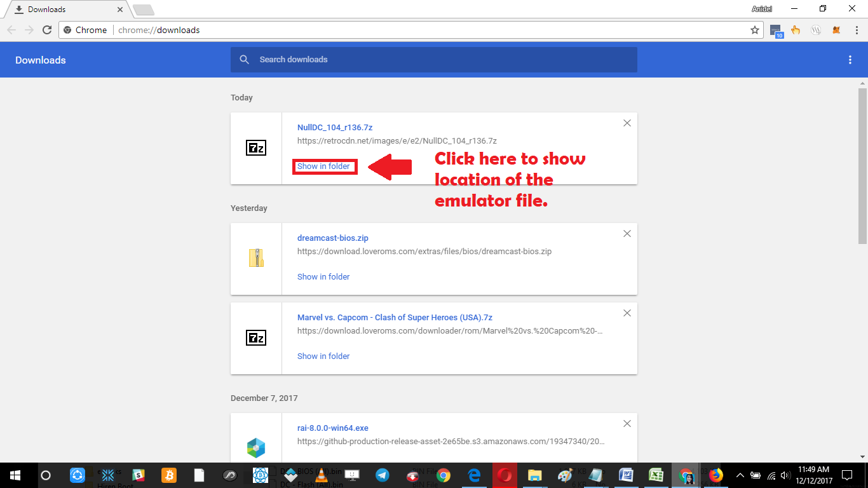The width and height of the screenshot is (868, 488).
Task: Open Microsoft Excel from the taskbar
Action: tap(656, 475)
